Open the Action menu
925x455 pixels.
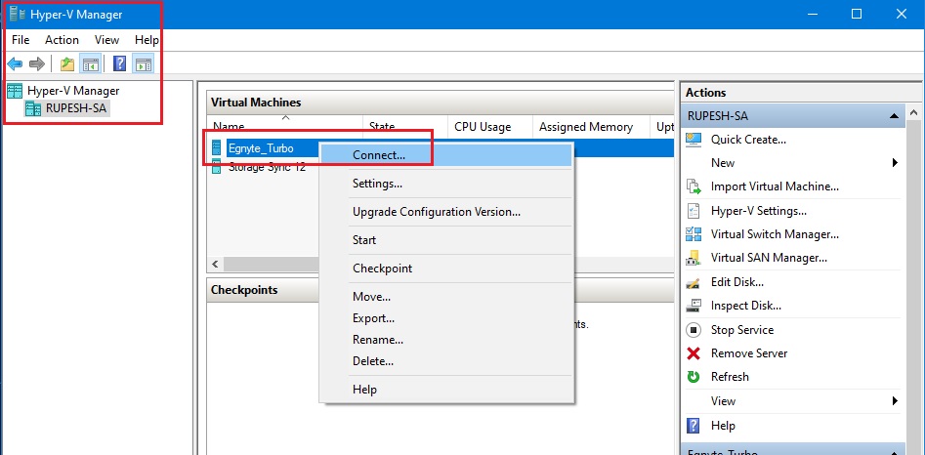click(x=62, y=40)
